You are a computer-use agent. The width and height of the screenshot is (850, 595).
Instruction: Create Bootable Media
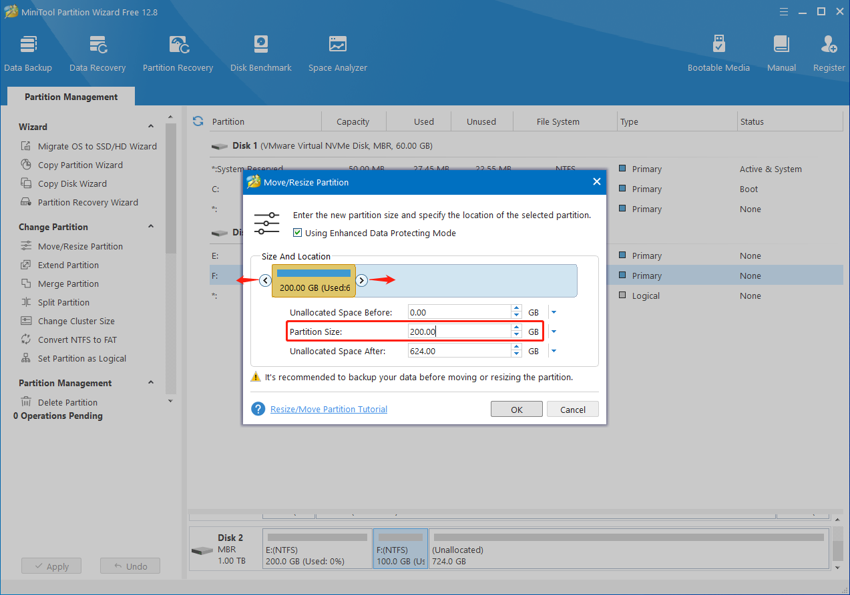(718, 53)
